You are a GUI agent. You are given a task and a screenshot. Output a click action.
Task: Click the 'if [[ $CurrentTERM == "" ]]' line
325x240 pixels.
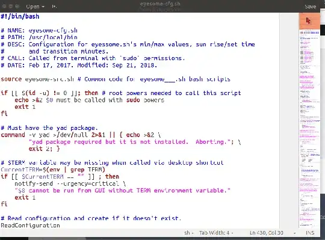pos(60,177)
